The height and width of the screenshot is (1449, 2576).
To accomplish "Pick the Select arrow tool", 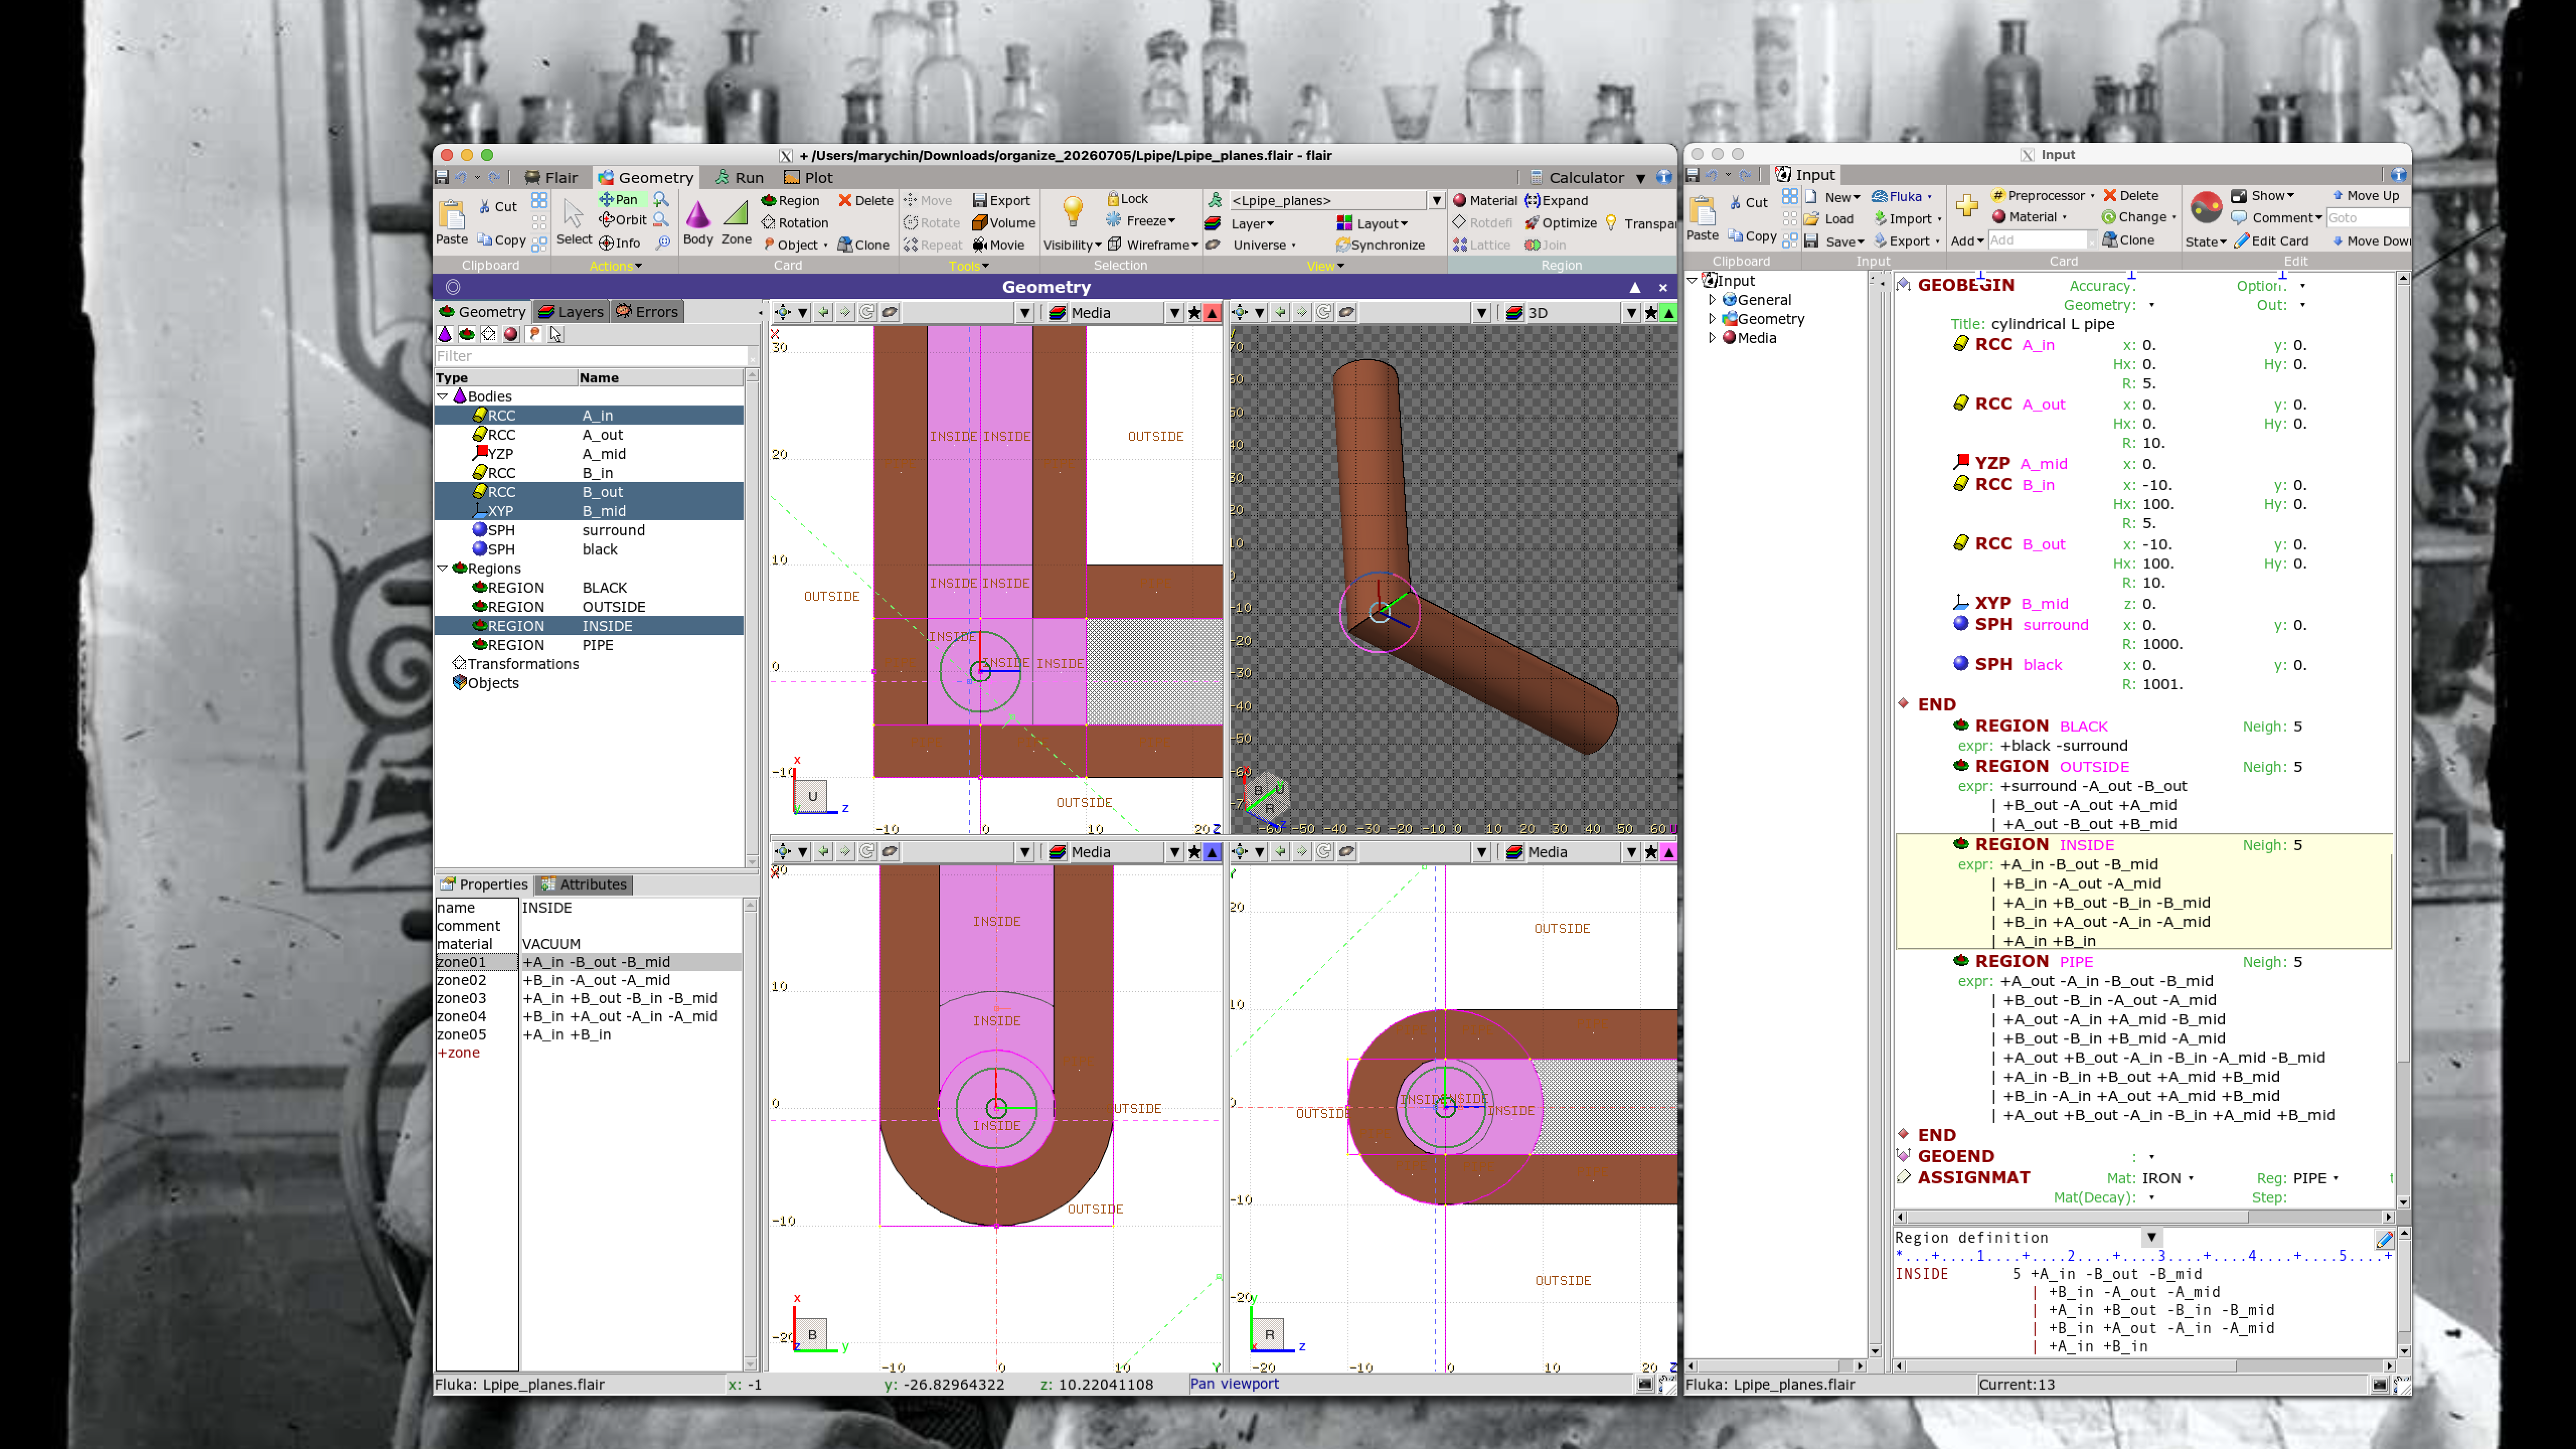I will pos(573,222).
